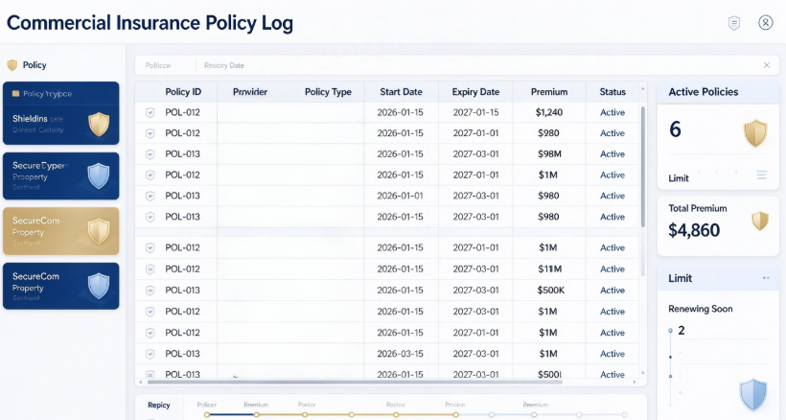
Task: Click the shield on gold SecureCom Property card
Action: click(98, 231)
